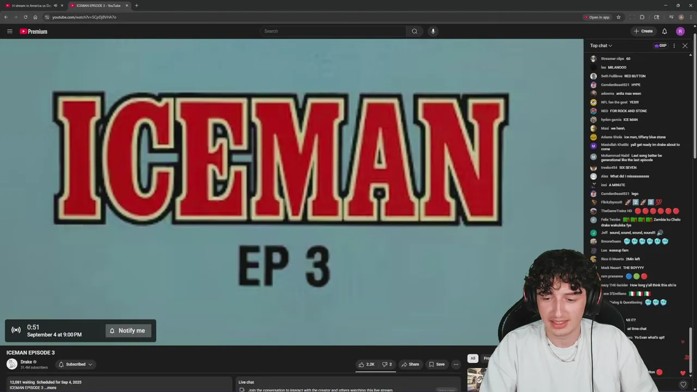Select the All filter chip
The image size is (697, 392).
(473, 358)
